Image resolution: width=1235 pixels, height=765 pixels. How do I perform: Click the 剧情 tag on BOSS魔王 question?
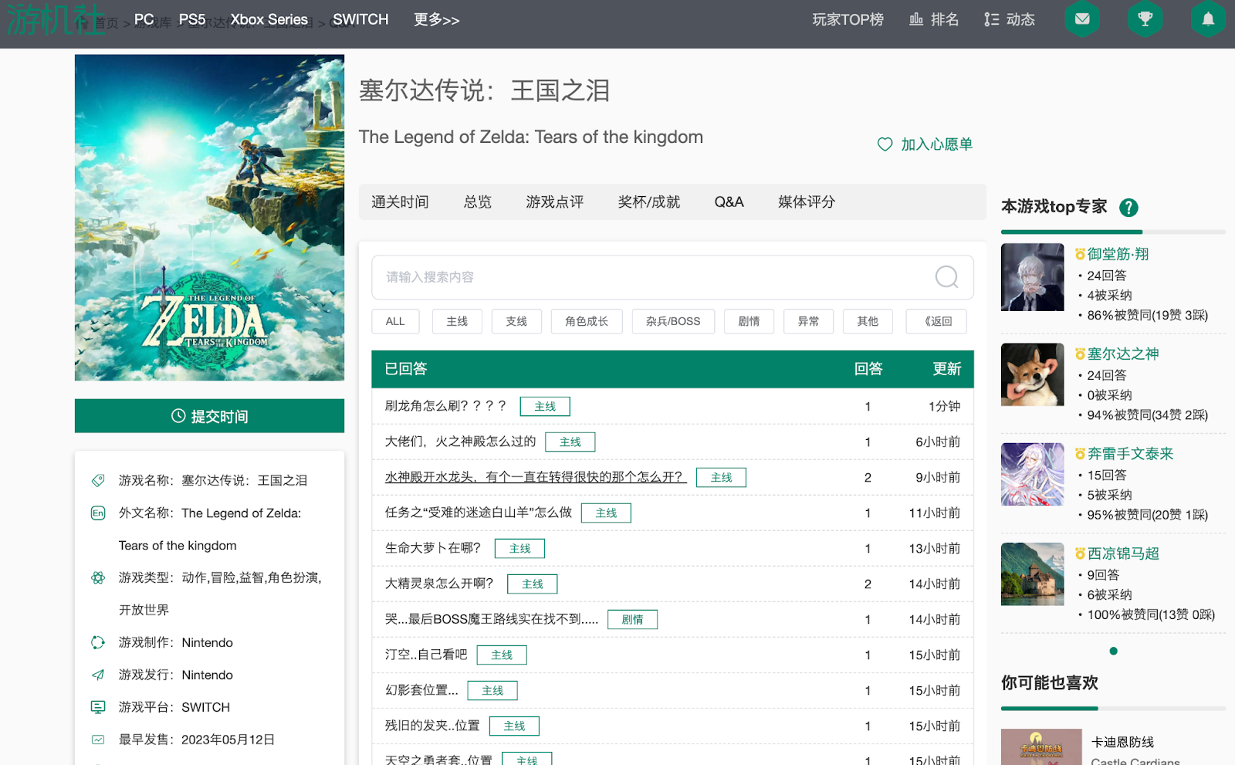[x=632, y=619]
